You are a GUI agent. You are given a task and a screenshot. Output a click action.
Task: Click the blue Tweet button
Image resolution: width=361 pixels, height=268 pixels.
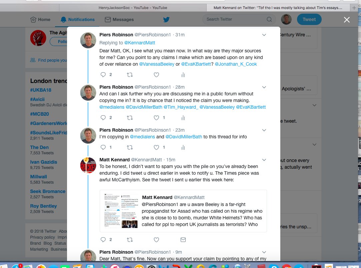pos(309,19)
